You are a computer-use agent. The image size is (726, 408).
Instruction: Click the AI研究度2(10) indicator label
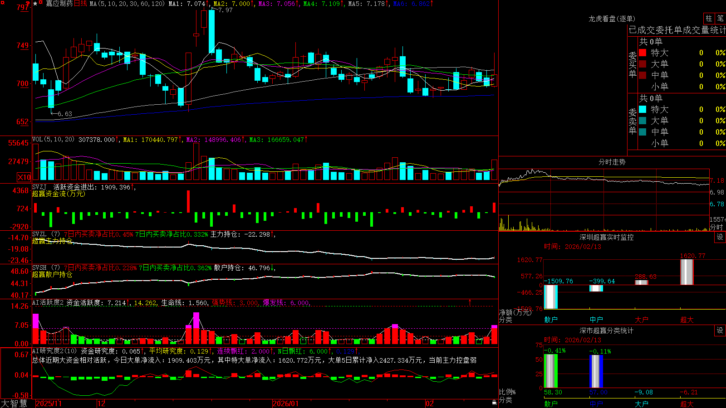point(55,351)
